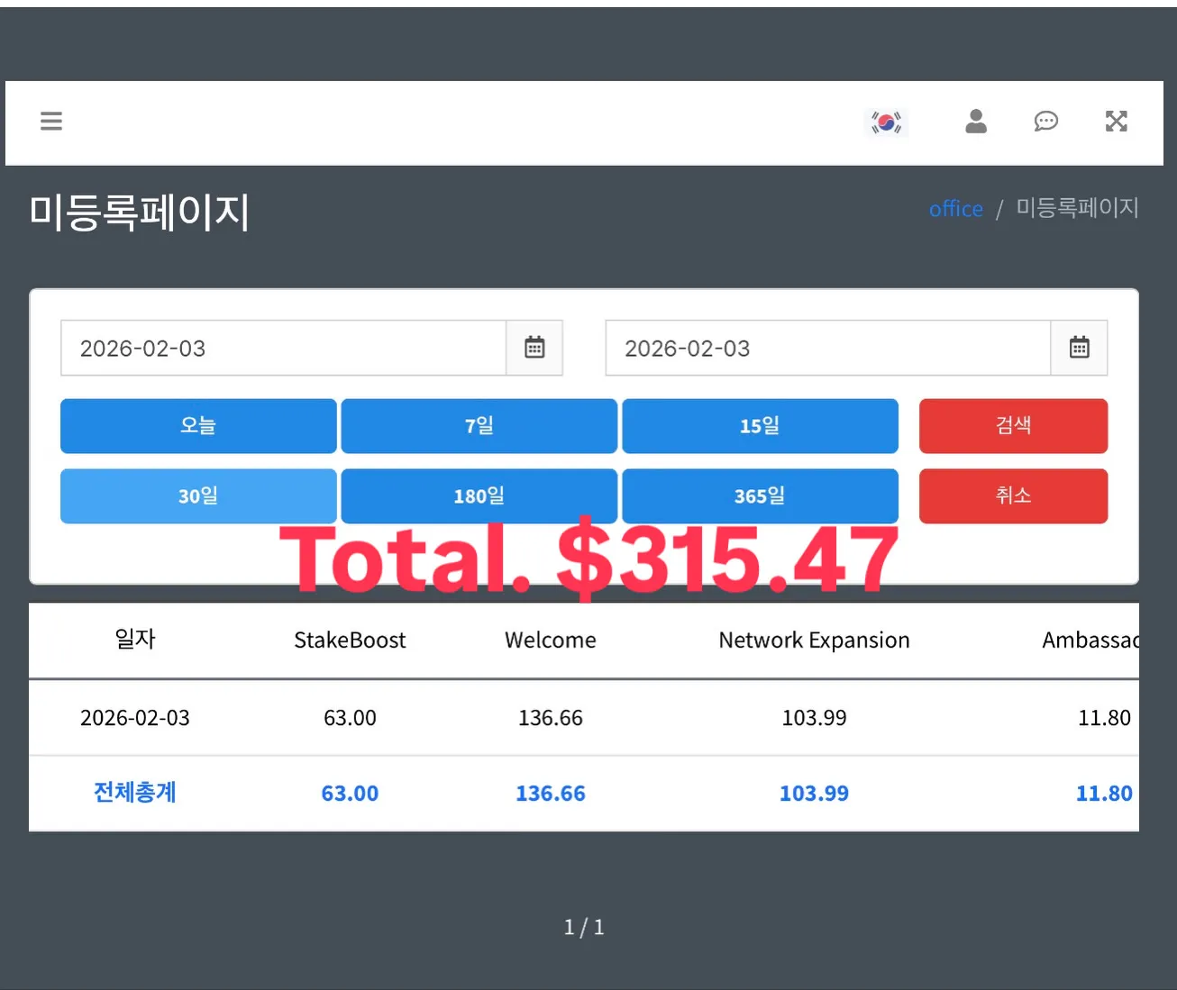Image resolution: width=1177 pixels, height=990 pixels.
Task: Click the red 검색 search button
Action: pos(1013,426)
